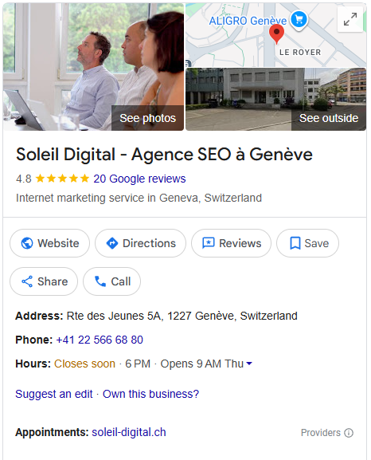The image size is (371, 460).
Task: Open See photos thumbnail
Action: coord(93,67)
